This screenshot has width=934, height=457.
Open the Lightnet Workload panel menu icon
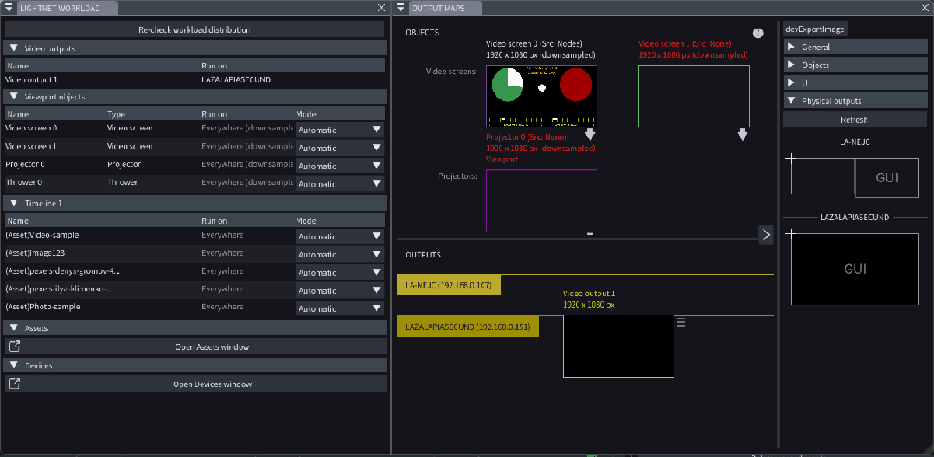pos(9,8)
